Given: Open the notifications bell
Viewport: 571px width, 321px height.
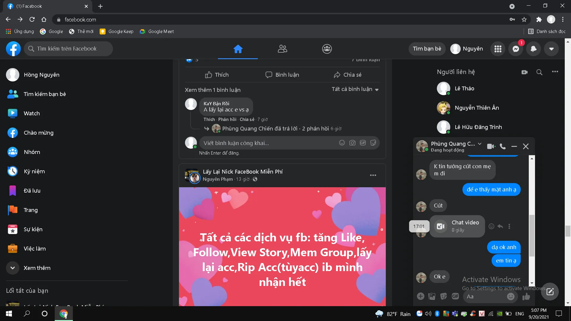Looking at the screenshot, I should [534, 49].
